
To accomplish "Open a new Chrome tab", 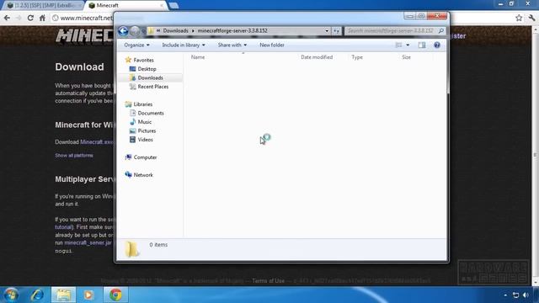I will (173, 6).
